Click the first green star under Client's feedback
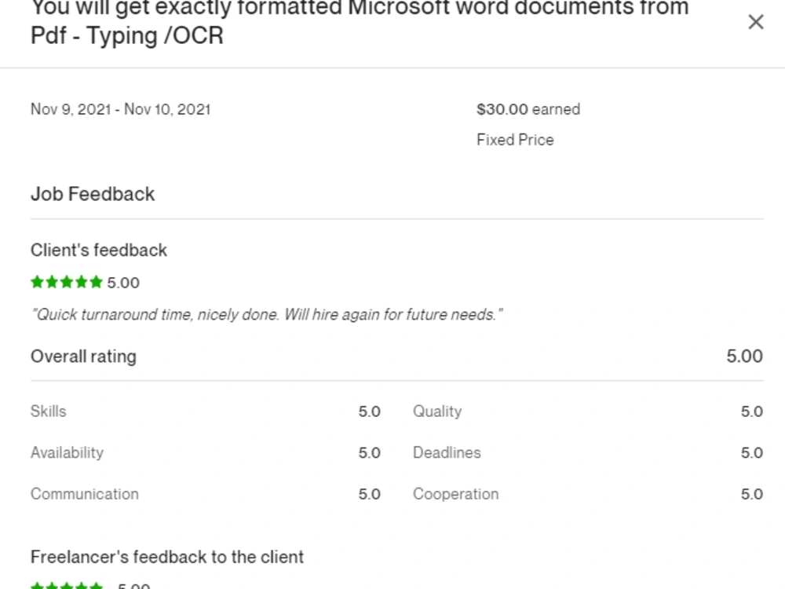The image size is (785, 589). click(37, 282)
